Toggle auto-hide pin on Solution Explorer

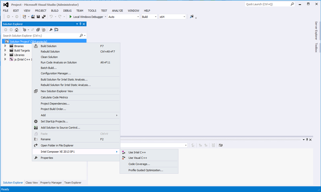click(x=80, y=24)
